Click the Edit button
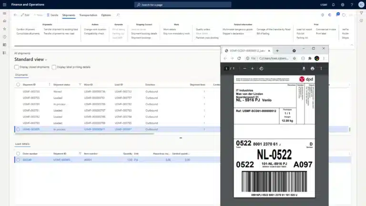The width and height of the screenshot is (366, 206). 25,15
